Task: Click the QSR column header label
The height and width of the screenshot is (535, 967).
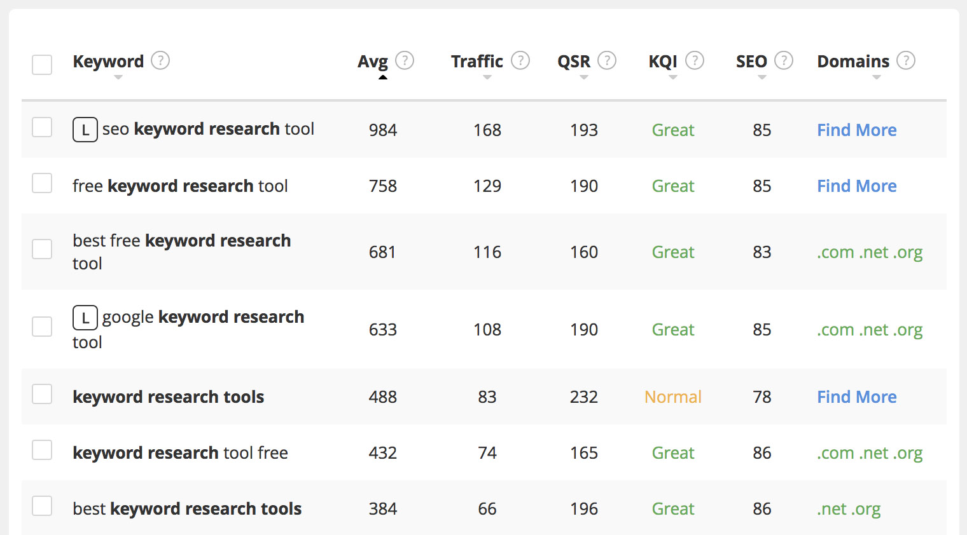Action: coord(574,62)
